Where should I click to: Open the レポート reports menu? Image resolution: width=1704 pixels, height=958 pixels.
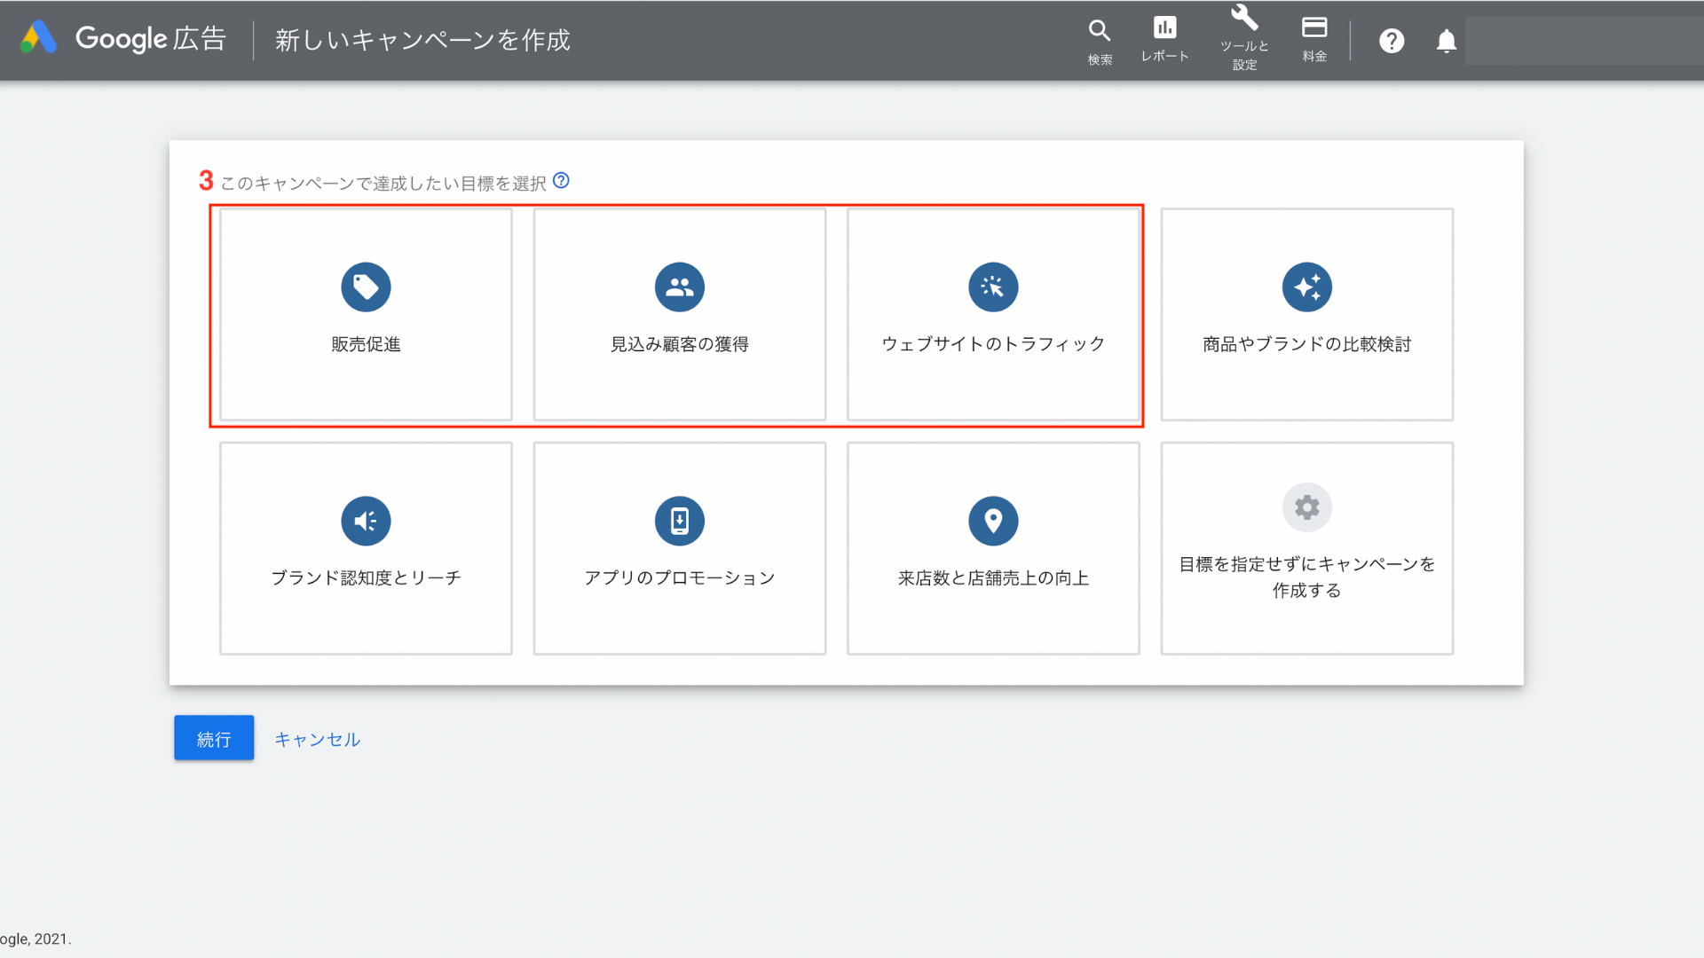[x=1164, y=40]
